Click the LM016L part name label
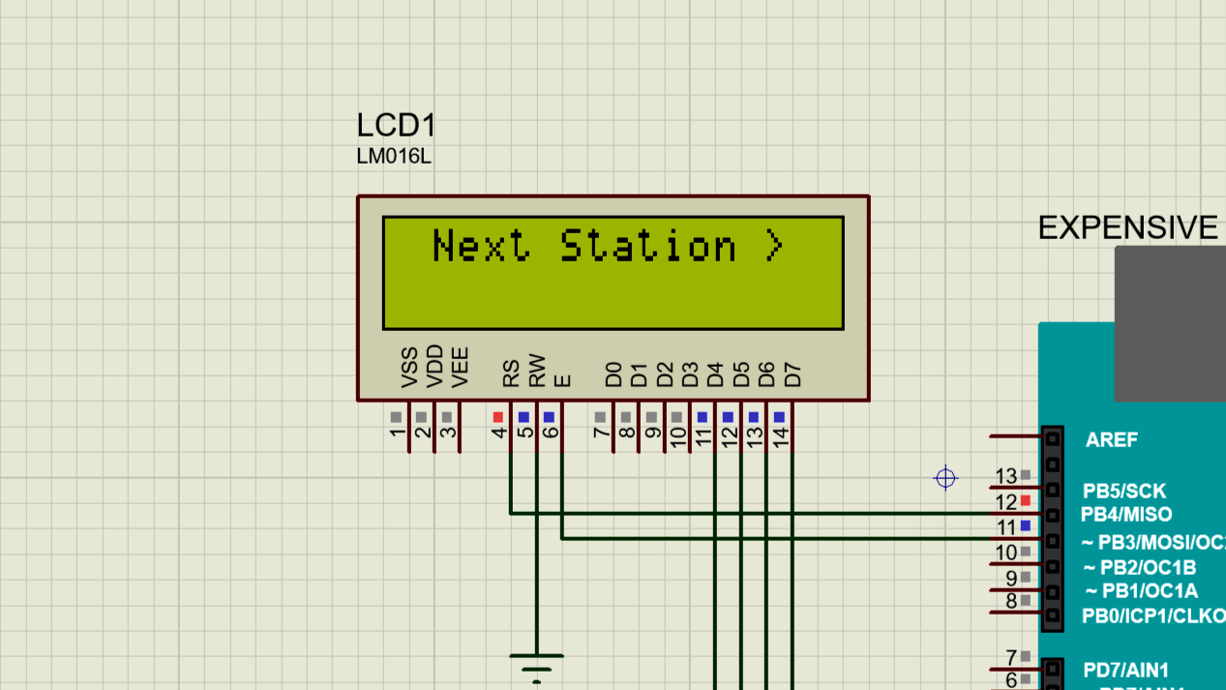1226x690 pixels. coord(394,157)
